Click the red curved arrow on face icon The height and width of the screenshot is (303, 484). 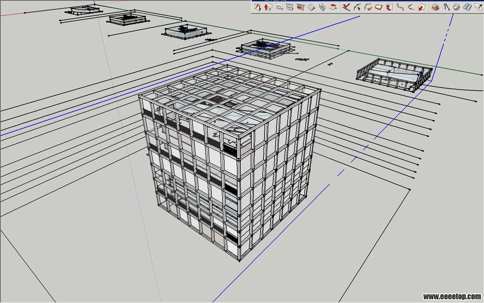[x=389, y=7]
